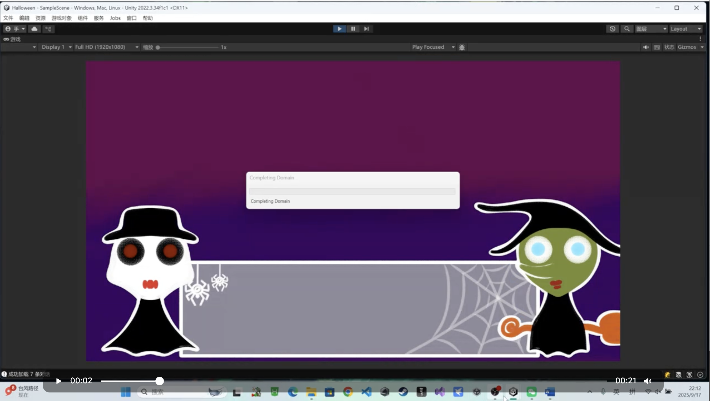710x401 pixels.
Task: Click the Step frame button
Action: click(366, 29)
